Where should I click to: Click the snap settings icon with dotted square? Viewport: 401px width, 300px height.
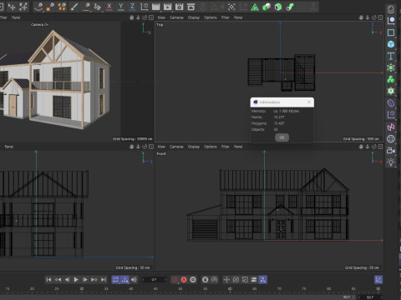(x=231, y=7)
